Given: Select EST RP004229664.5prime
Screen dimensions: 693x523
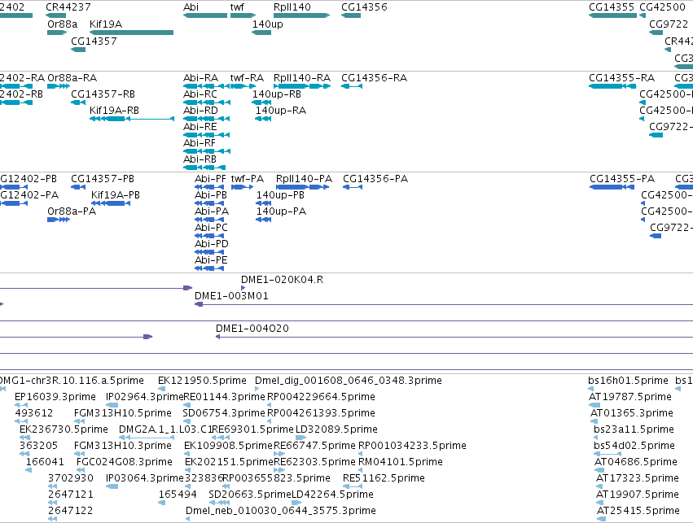Looking at the screenshot, I should point(270,405).
